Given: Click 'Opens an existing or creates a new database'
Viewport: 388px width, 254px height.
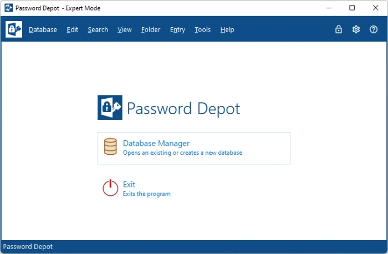Looking at the screenshot, I should pyautogui.click(x=182, y=153).
